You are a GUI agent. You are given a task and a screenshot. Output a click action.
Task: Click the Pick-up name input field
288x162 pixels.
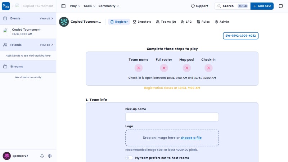(x=172, y=117)
